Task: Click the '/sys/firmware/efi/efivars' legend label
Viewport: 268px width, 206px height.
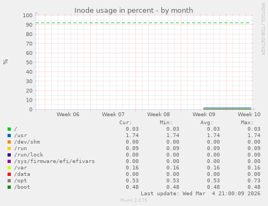Action: coord(54,161)
